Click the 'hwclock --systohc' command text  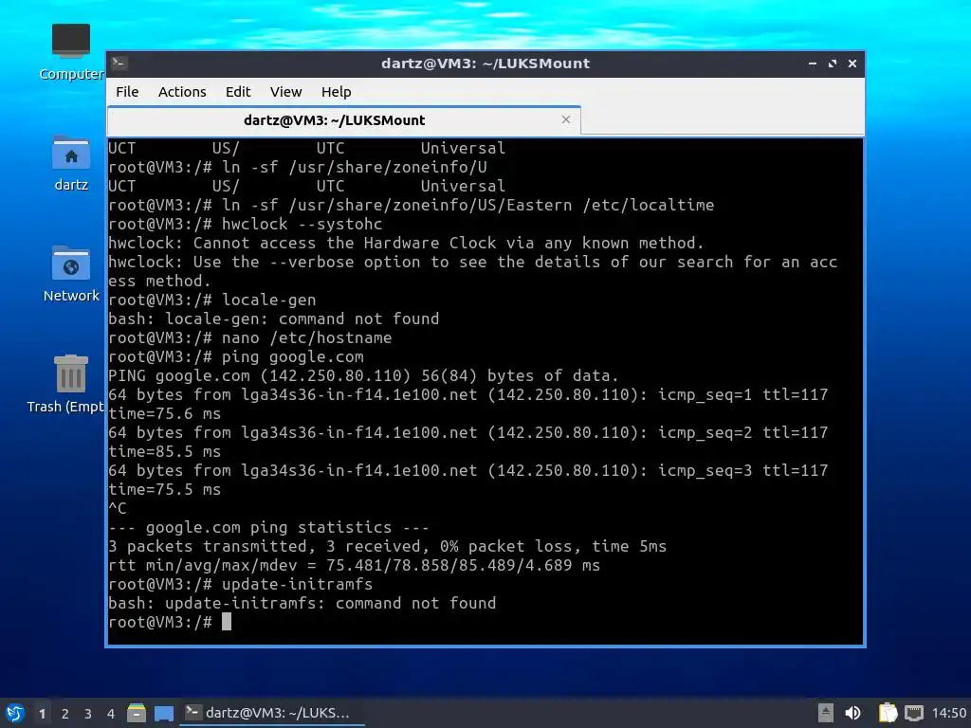302,224
